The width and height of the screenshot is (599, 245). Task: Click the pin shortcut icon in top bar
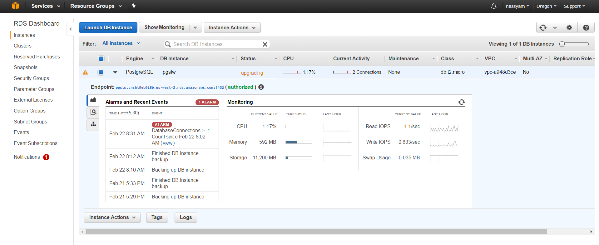point(134,6)
